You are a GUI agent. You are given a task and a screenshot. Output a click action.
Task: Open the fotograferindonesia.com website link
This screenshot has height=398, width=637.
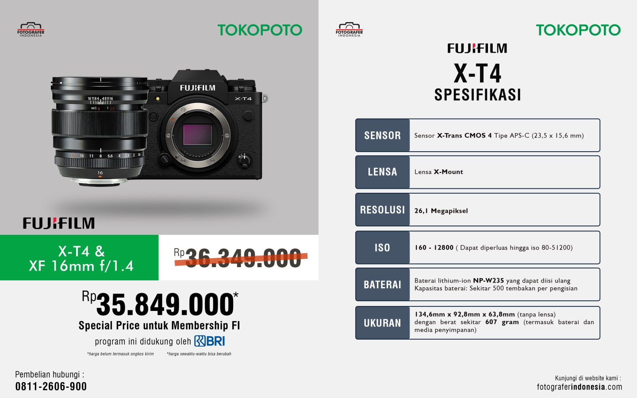(579, 387)
